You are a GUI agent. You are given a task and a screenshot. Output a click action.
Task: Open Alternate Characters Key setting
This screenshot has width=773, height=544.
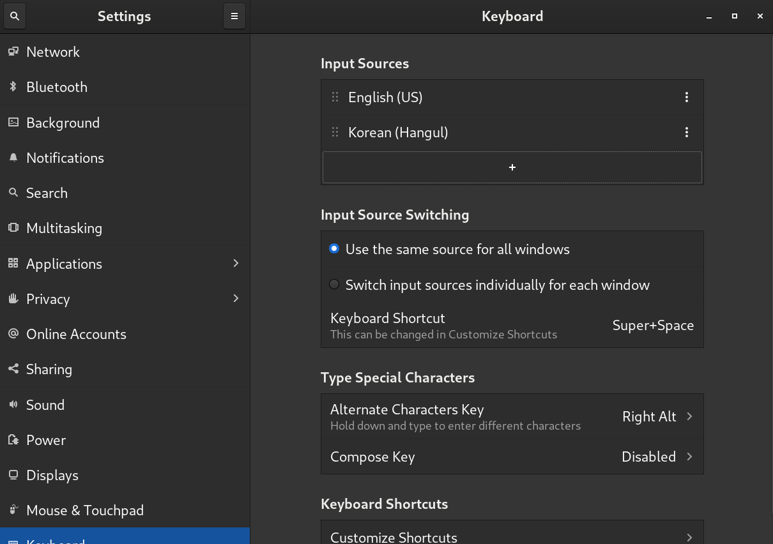[x=512, y=416]
